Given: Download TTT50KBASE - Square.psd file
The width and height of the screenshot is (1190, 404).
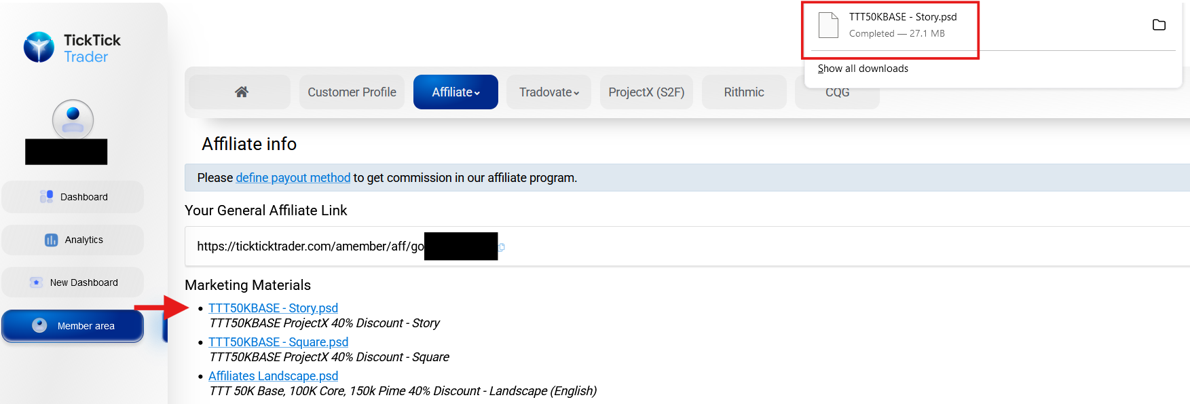Looking at the screenshot, I should point(278,342).
